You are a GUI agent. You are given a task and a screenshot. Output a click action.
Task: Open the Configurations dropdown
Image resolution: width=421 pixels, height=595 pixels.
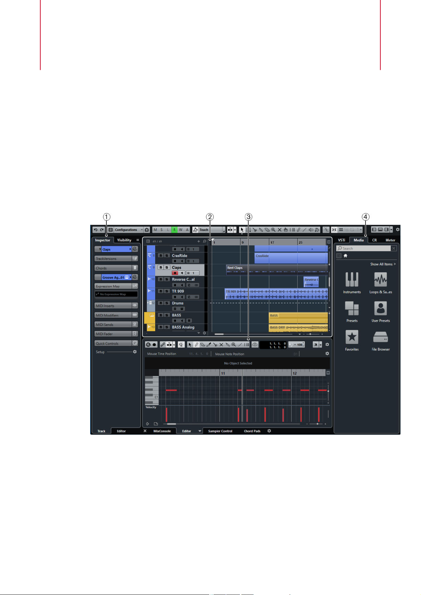point(128,230)
